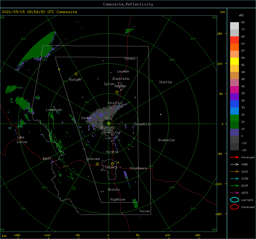The image size is (256, 239).
Task: Click the yellow V marker northeast of Calgary
Action: click(118, 163)
